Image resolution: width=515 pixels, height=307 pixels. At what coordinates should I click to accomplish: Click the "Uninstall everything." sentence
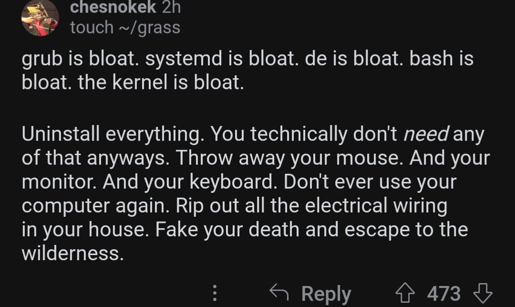tap(112, 135)
